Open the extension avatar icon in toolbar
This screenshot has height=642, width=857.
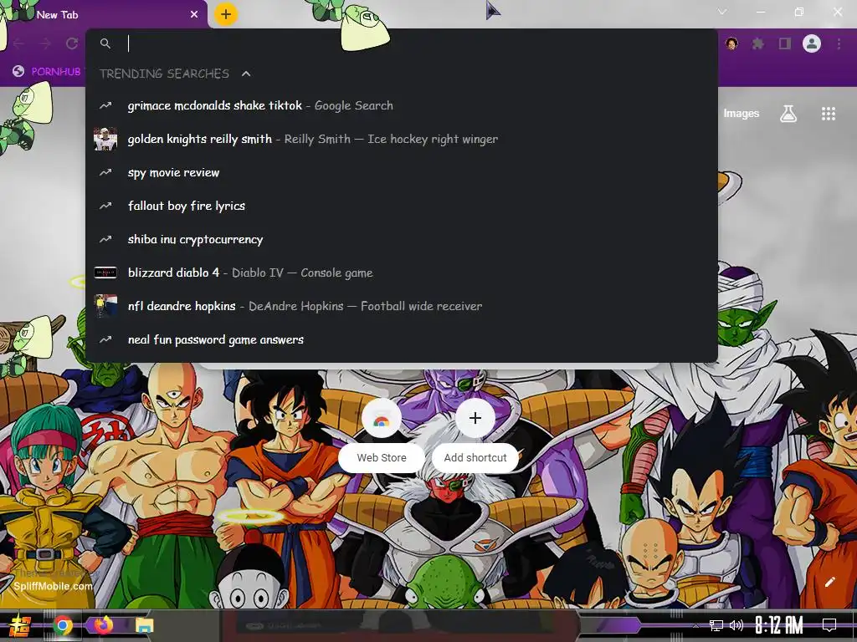tap(731, 43)
